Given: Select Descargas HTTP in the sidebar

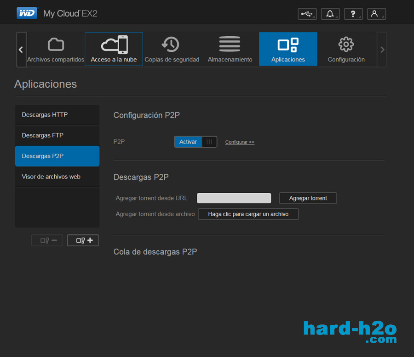Looking at the screenshot, I should click(57, 115).
